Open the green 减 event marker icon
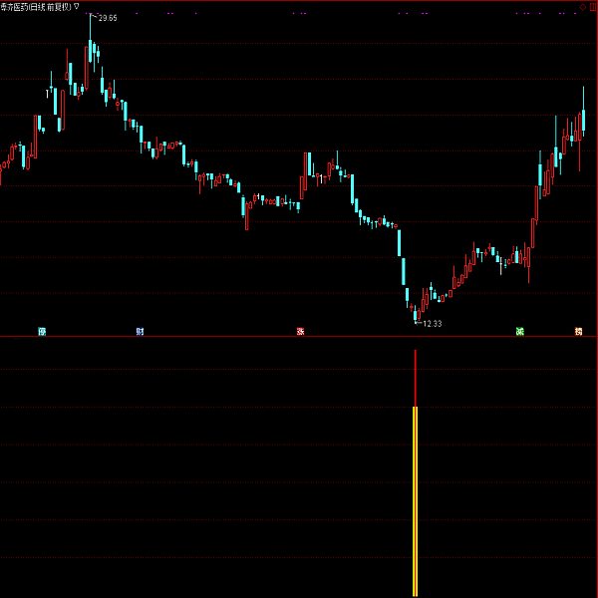Screen dimensions: 598x598 click(x=519, y=331)
